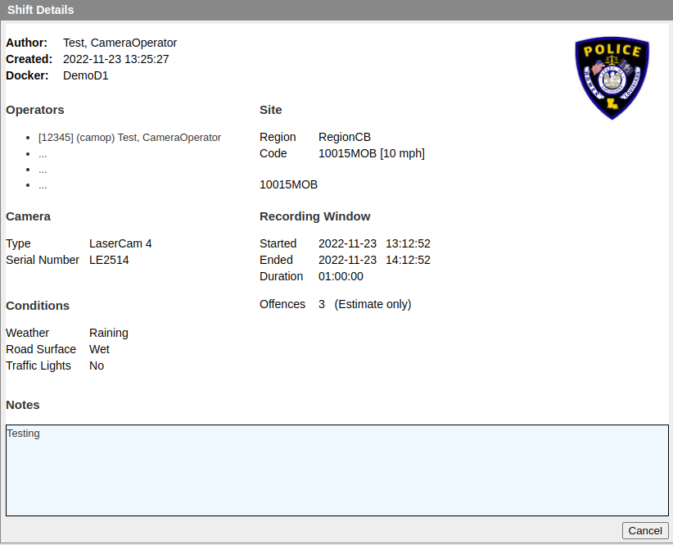Click the RegionCB region value

344,137
